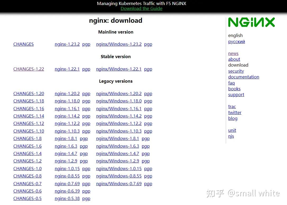Open the nginx twitter link

point(235,113)
